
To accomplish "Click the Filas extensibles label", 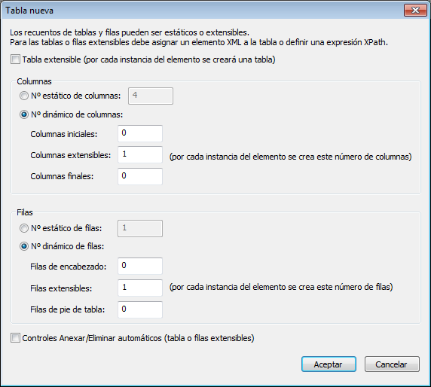I will 61,288.
